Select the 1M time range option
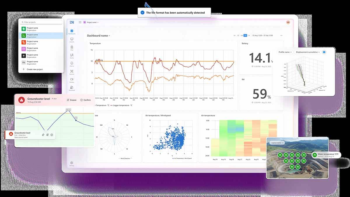350x197 pixels. pos(245,36)
